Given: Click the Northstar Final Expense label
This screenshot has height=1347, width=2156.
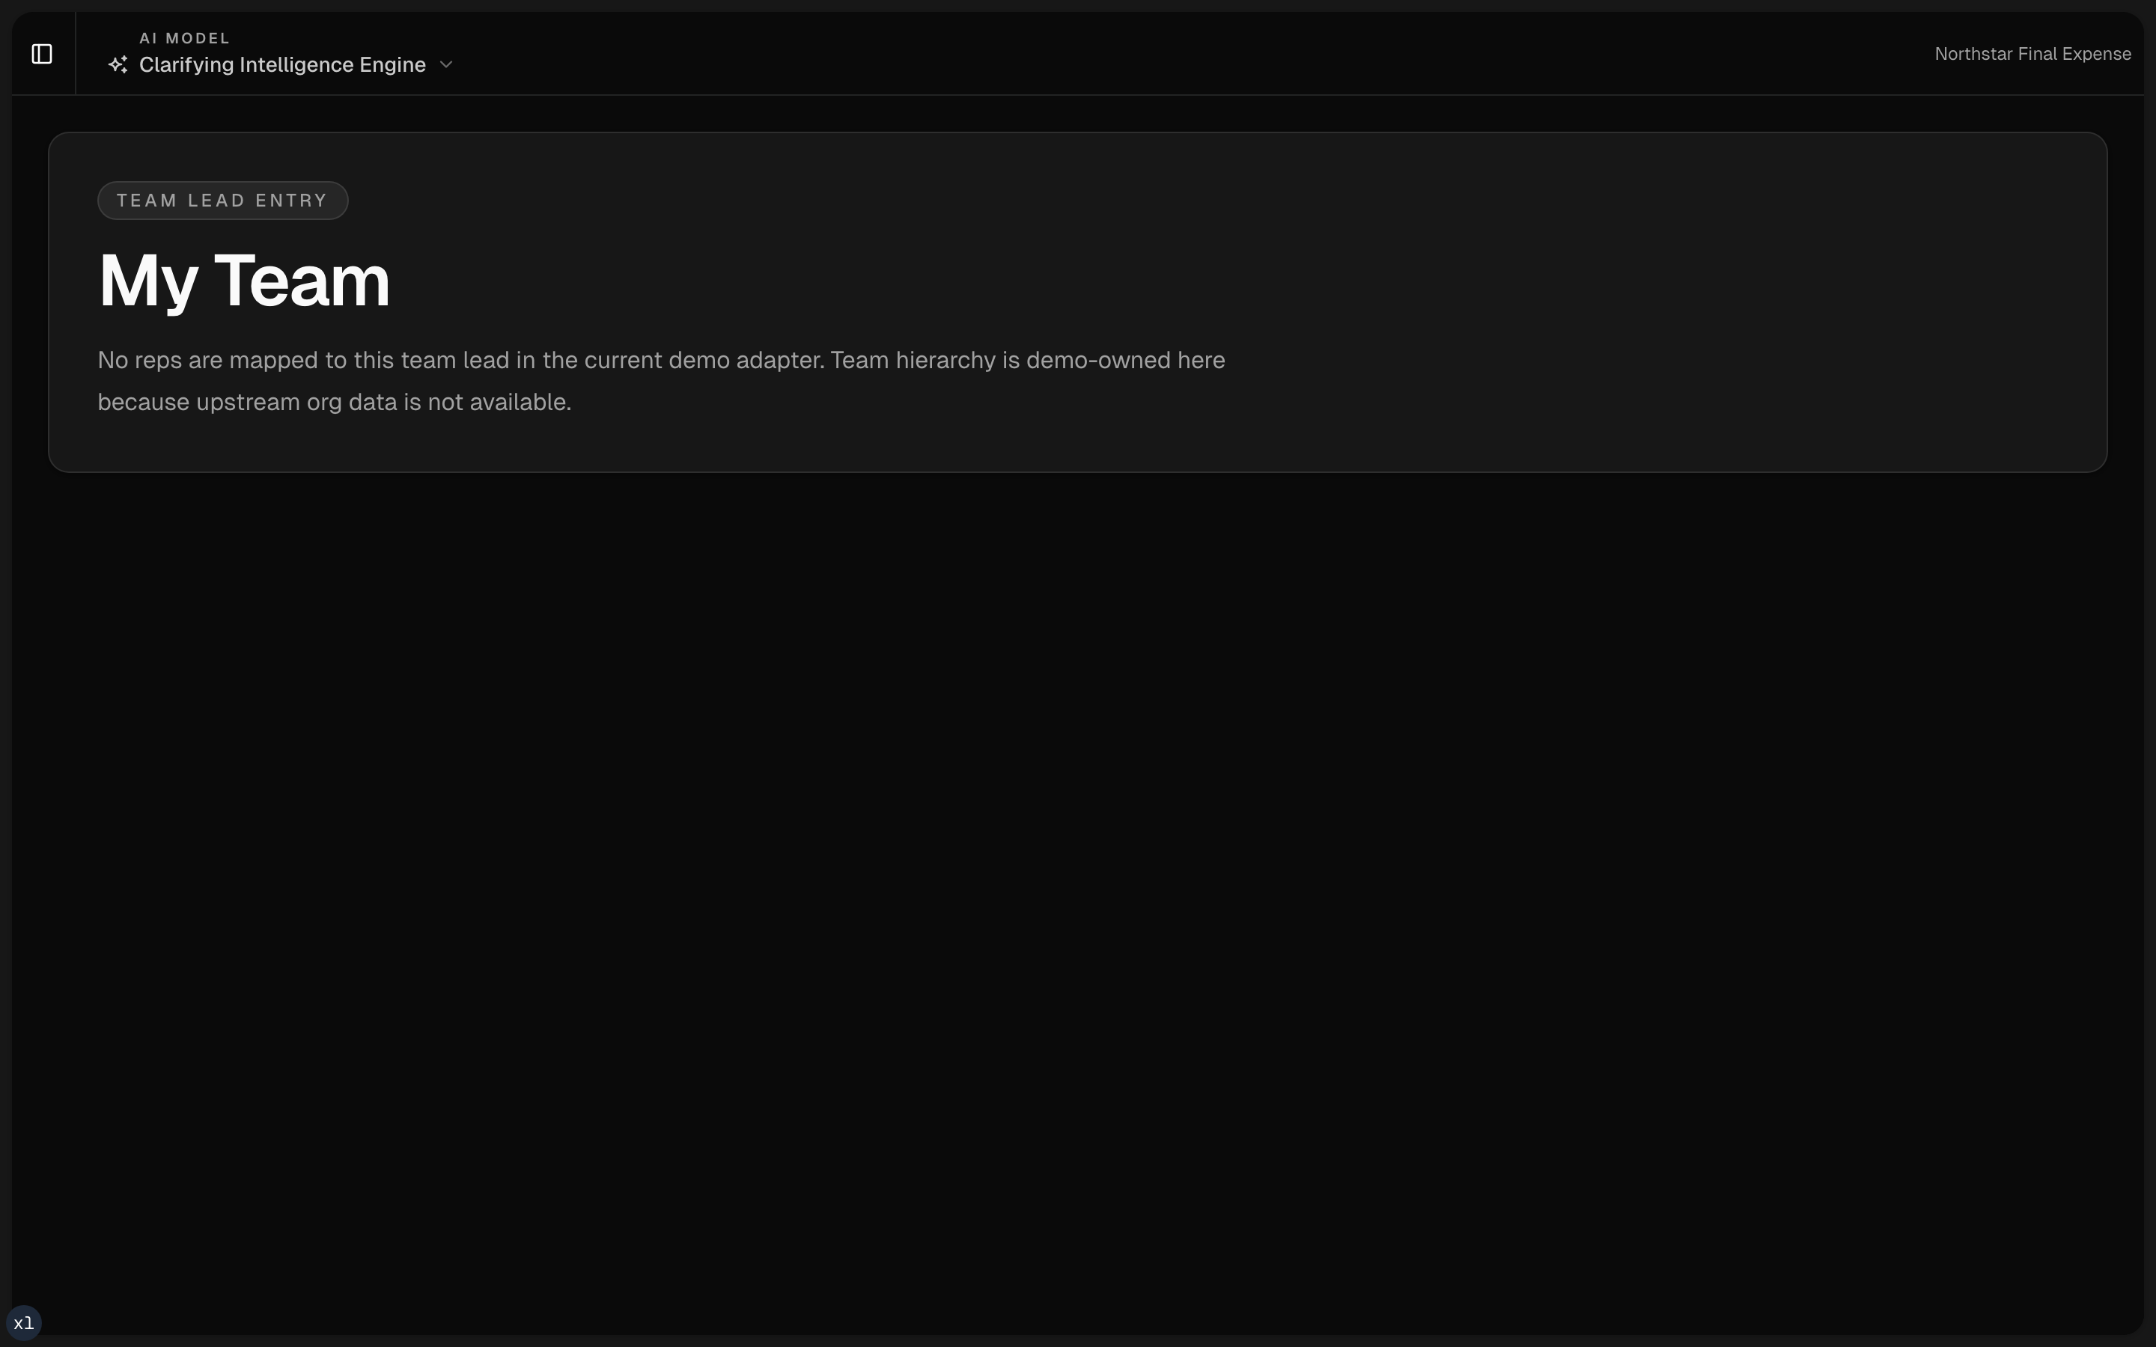Looking at the screenshot, I should pos(2032,55).
